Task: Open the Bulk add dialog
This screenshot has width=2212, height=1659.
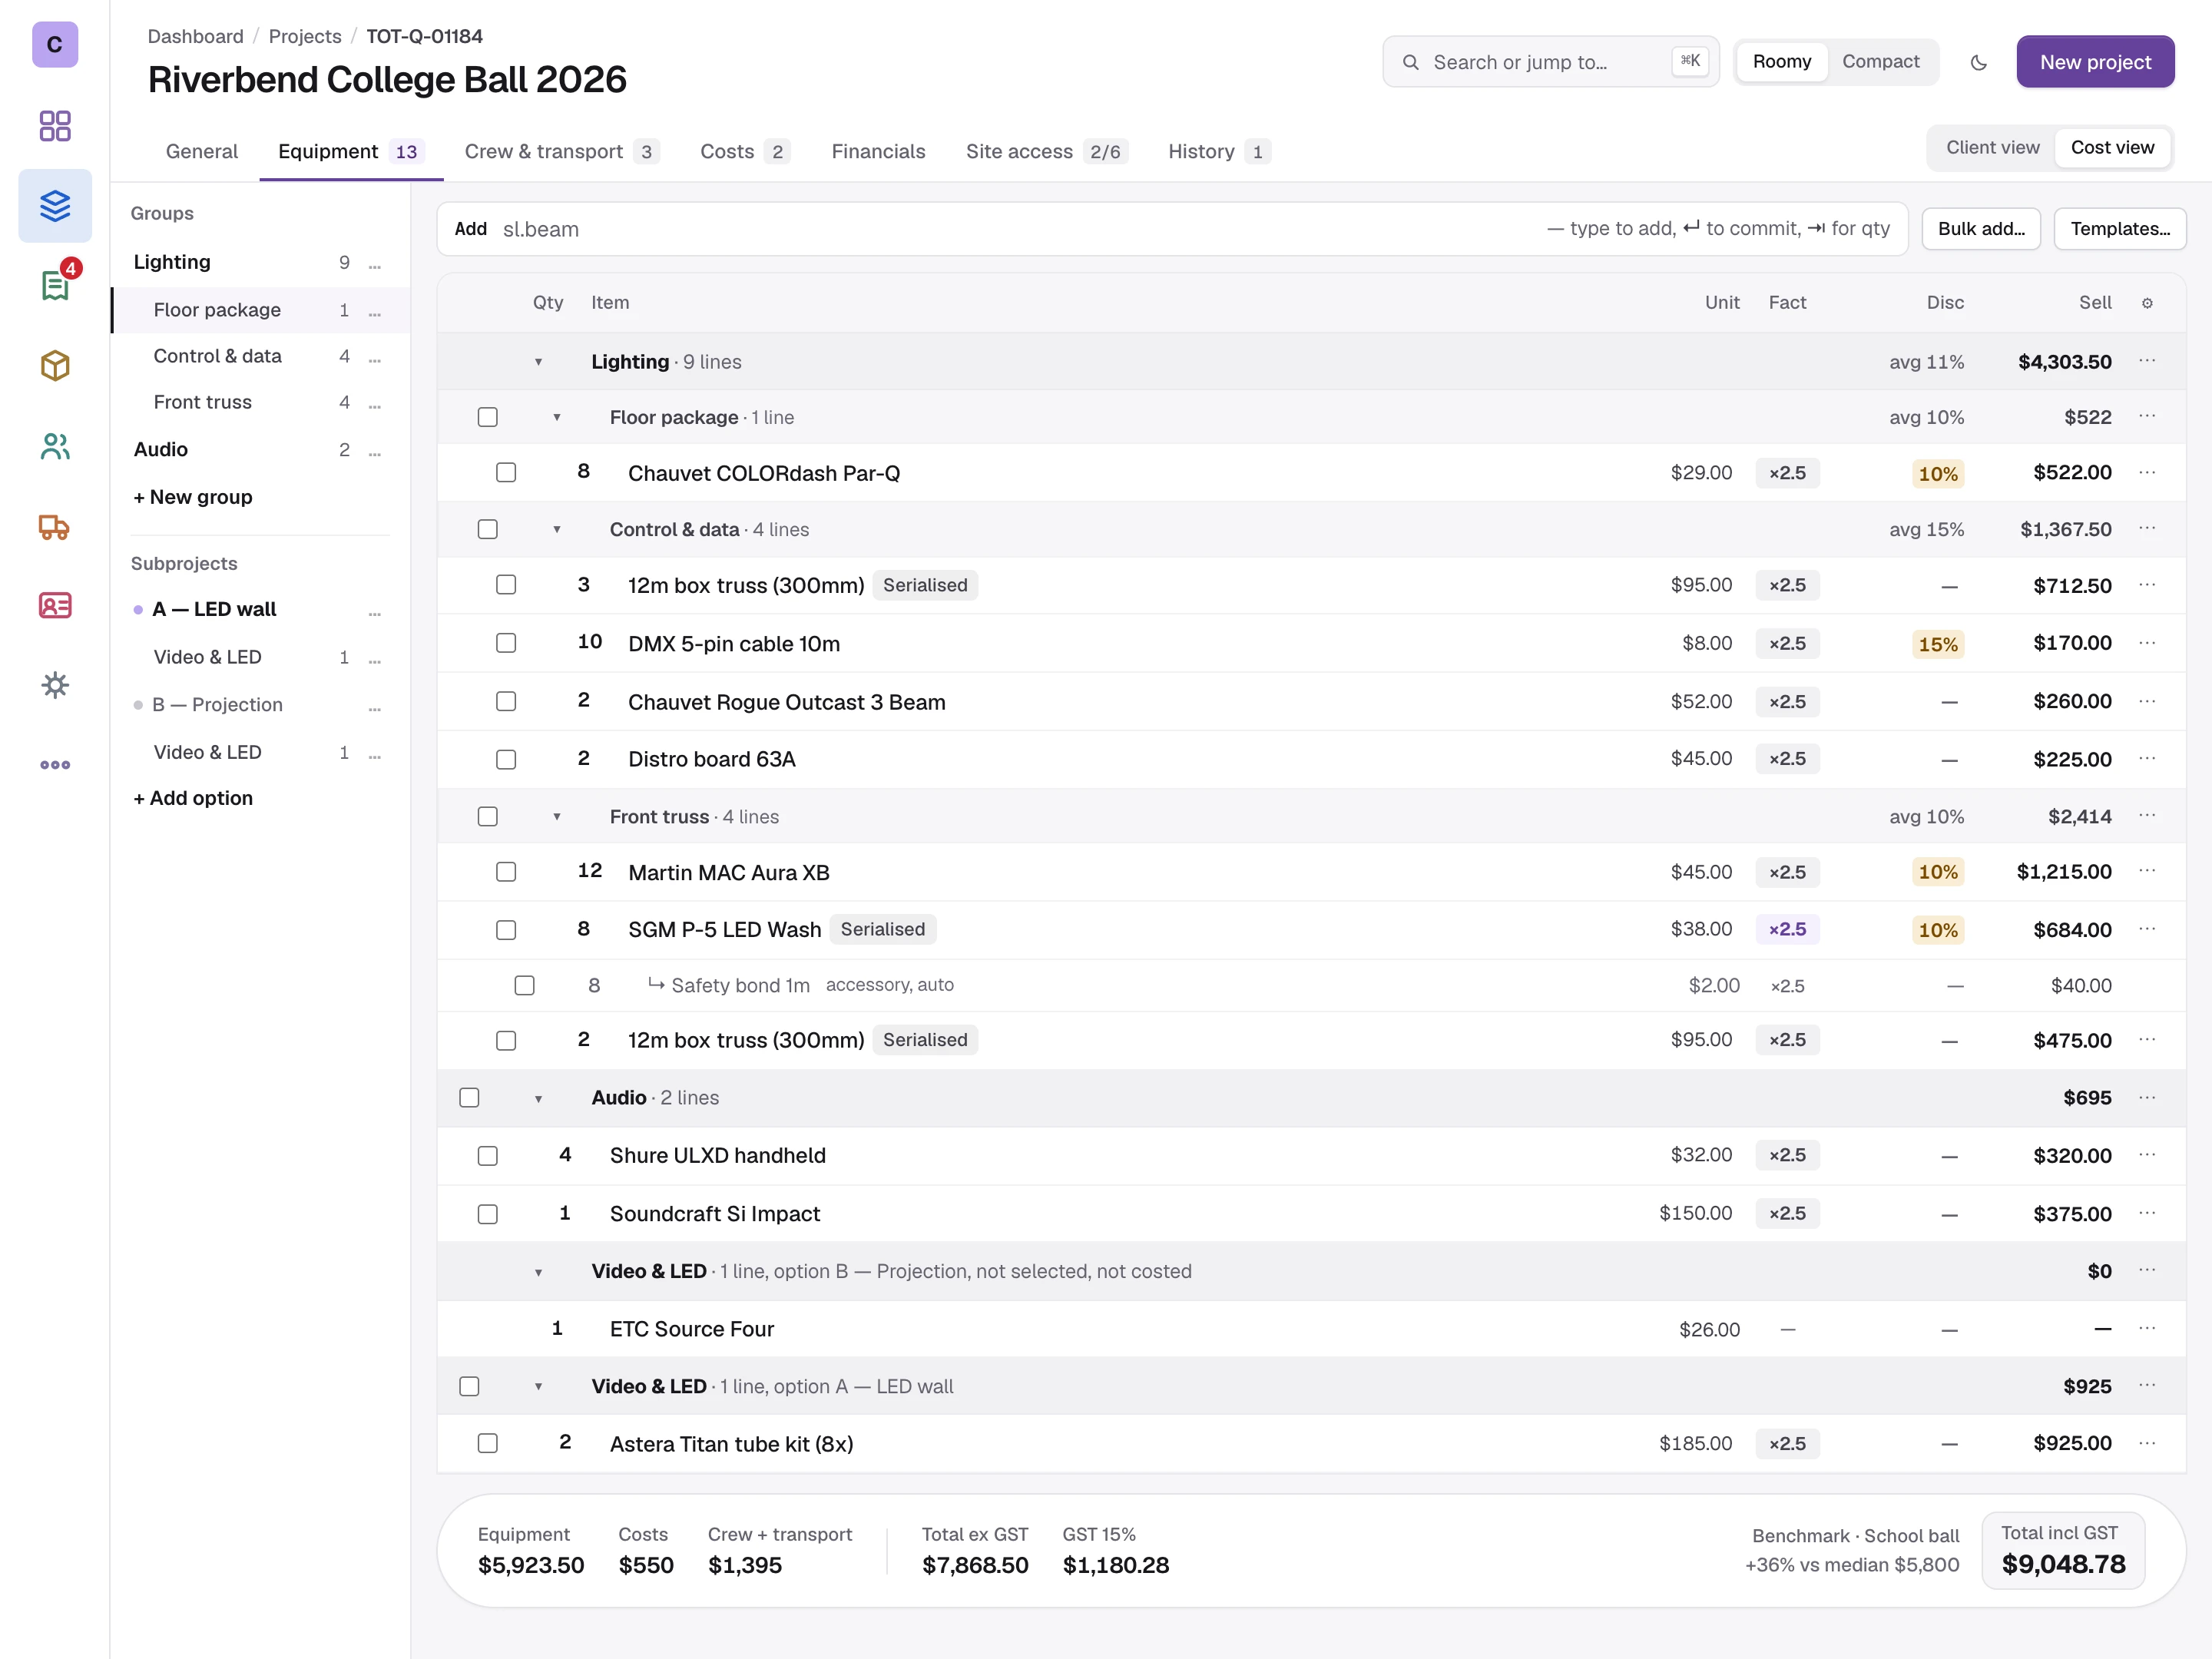Action: (1981, 229)
